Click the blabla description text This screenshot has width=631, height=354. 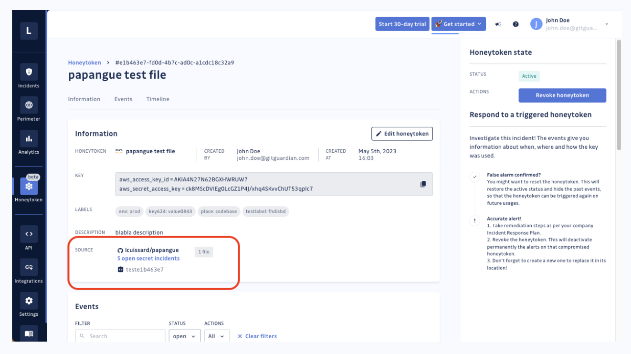139,233
